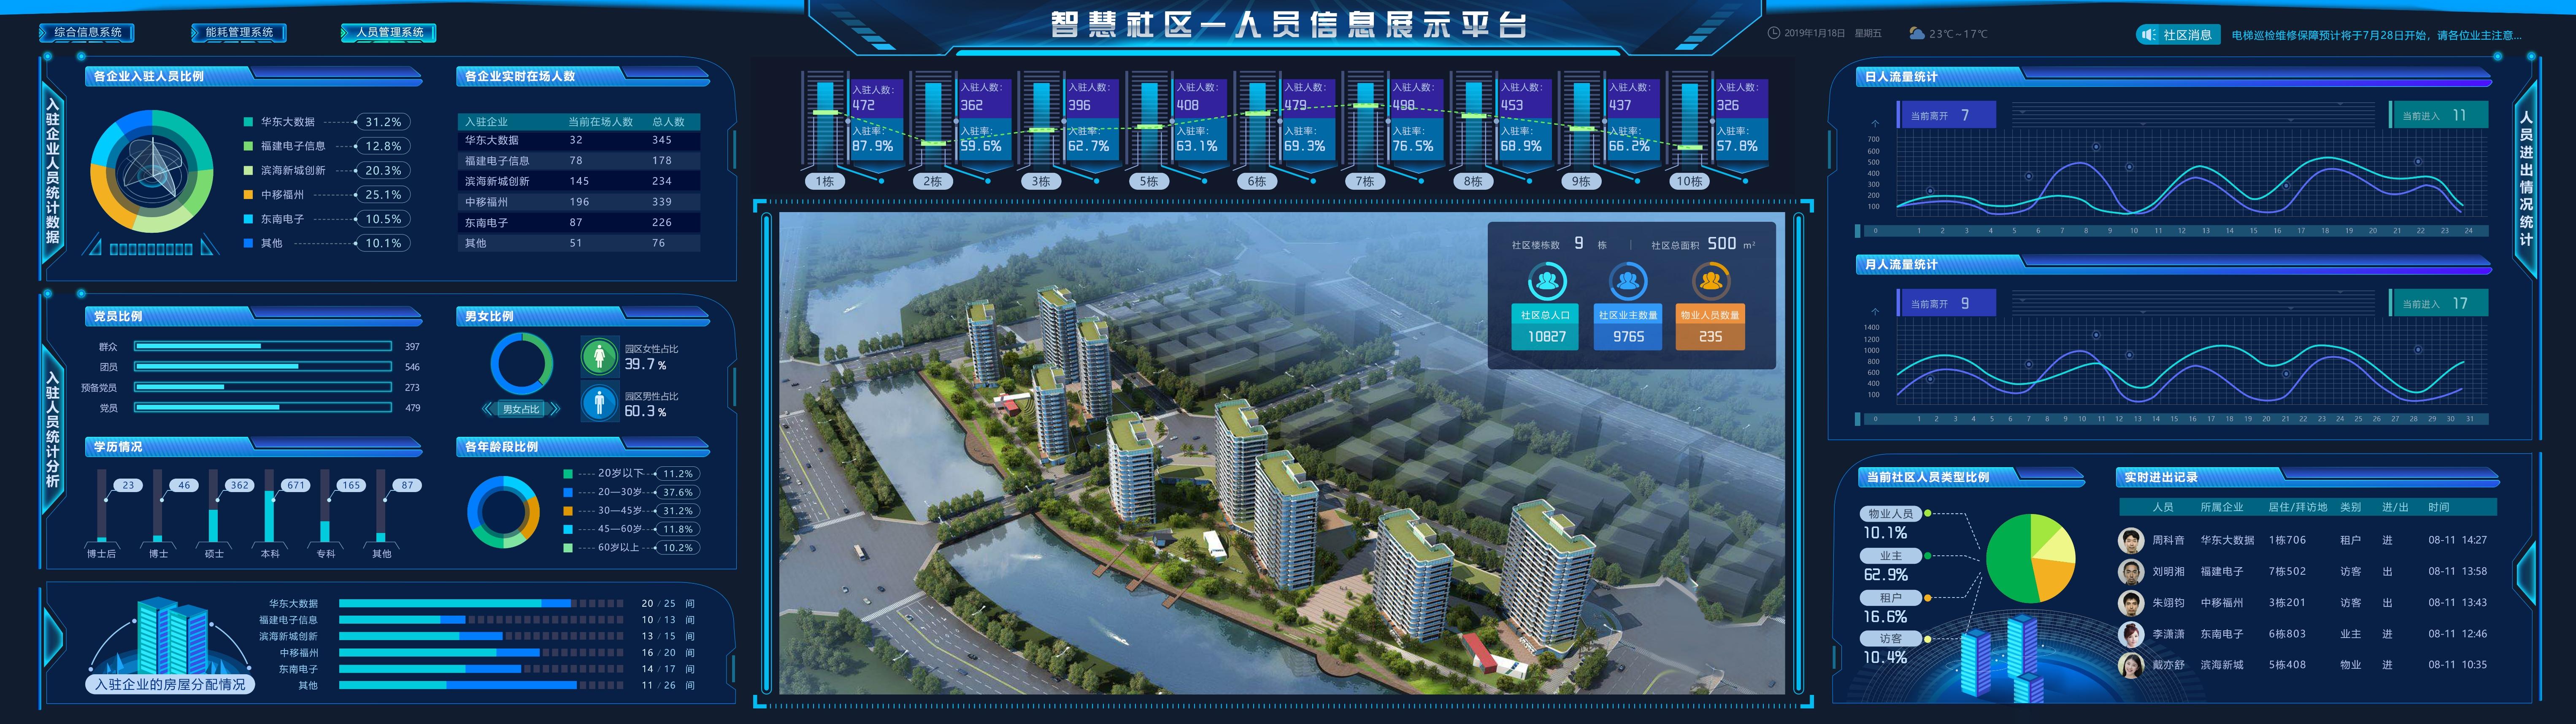The width and height of the screenshot is (2576, 724).
Task: Click the 当前离开 7 daily counter
Action: (1946, 115)
